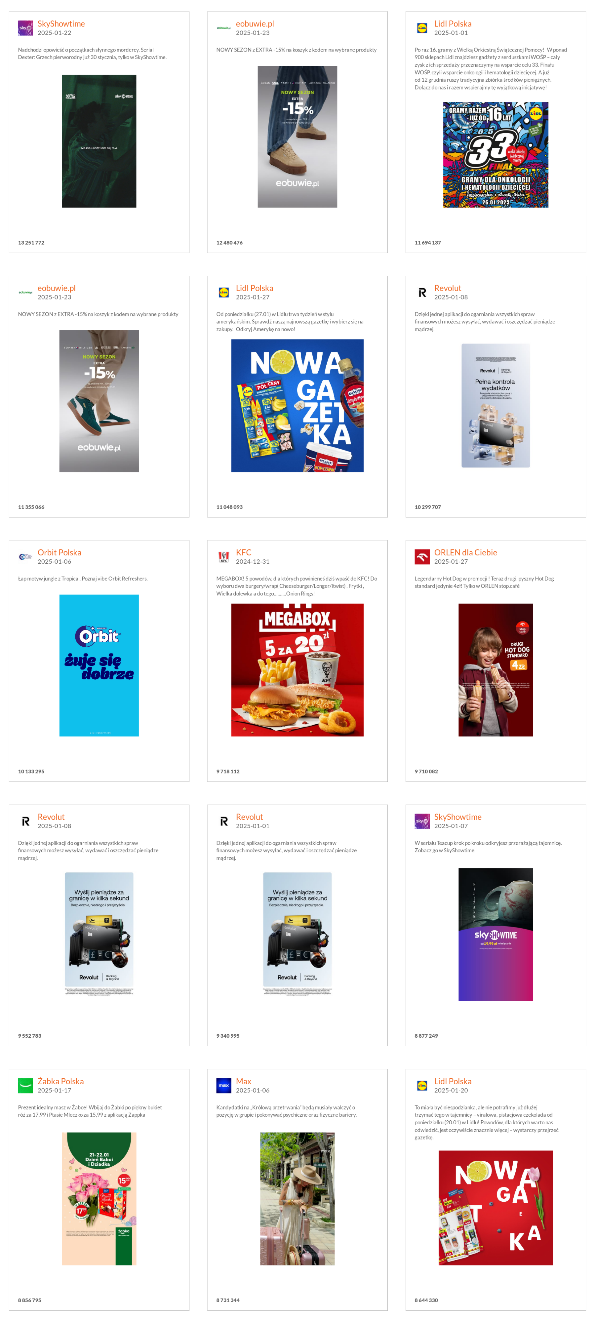Open the Orbit Polska advertiser name link
595x1322 pixels.
coord(59,552)
